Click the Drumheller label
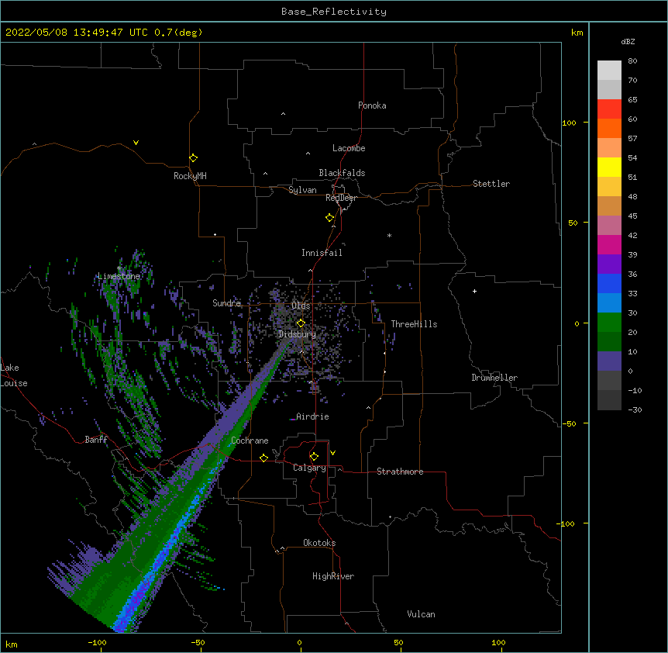The image size is (668, 653). [494, 378]
